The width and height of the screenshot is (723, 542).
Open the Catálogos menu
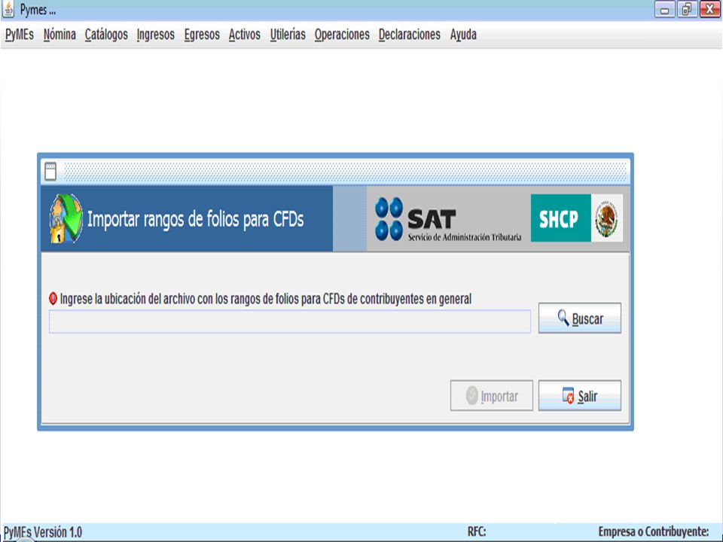click(106, 35)
